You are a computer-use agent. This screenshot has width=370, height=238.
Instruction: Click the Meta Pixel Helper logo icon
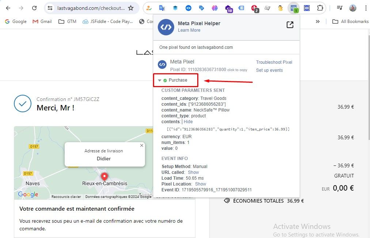click(x=166, y=27)
